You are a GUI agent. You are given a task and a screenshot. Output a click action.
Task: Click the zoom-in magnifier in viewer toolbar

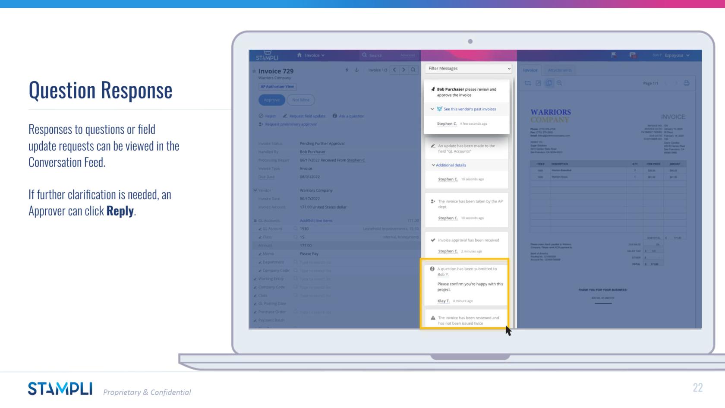(x=559, y=83)
